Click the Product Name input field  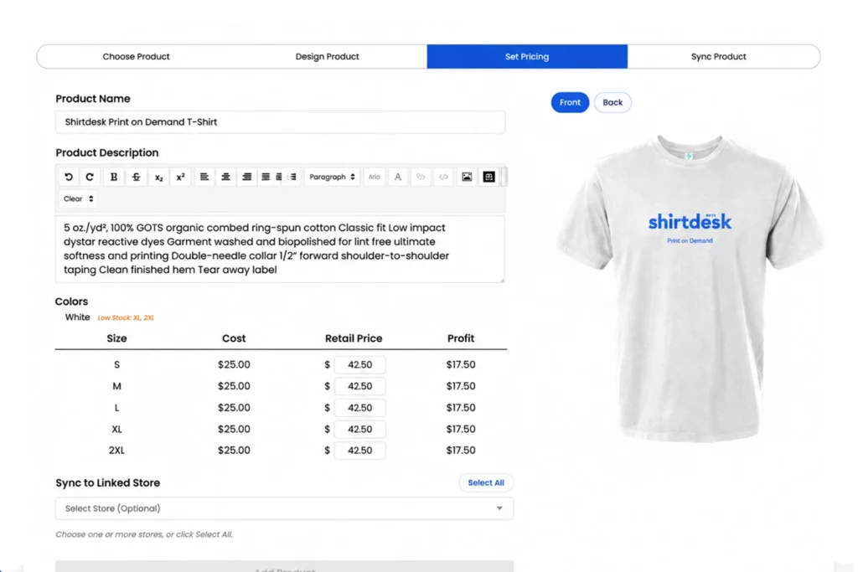point(280,122)
